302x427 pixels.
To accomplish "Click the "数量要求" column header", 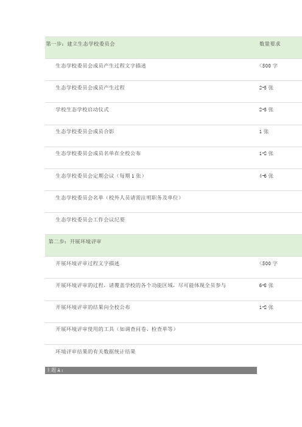I will (x=270, y=44).
